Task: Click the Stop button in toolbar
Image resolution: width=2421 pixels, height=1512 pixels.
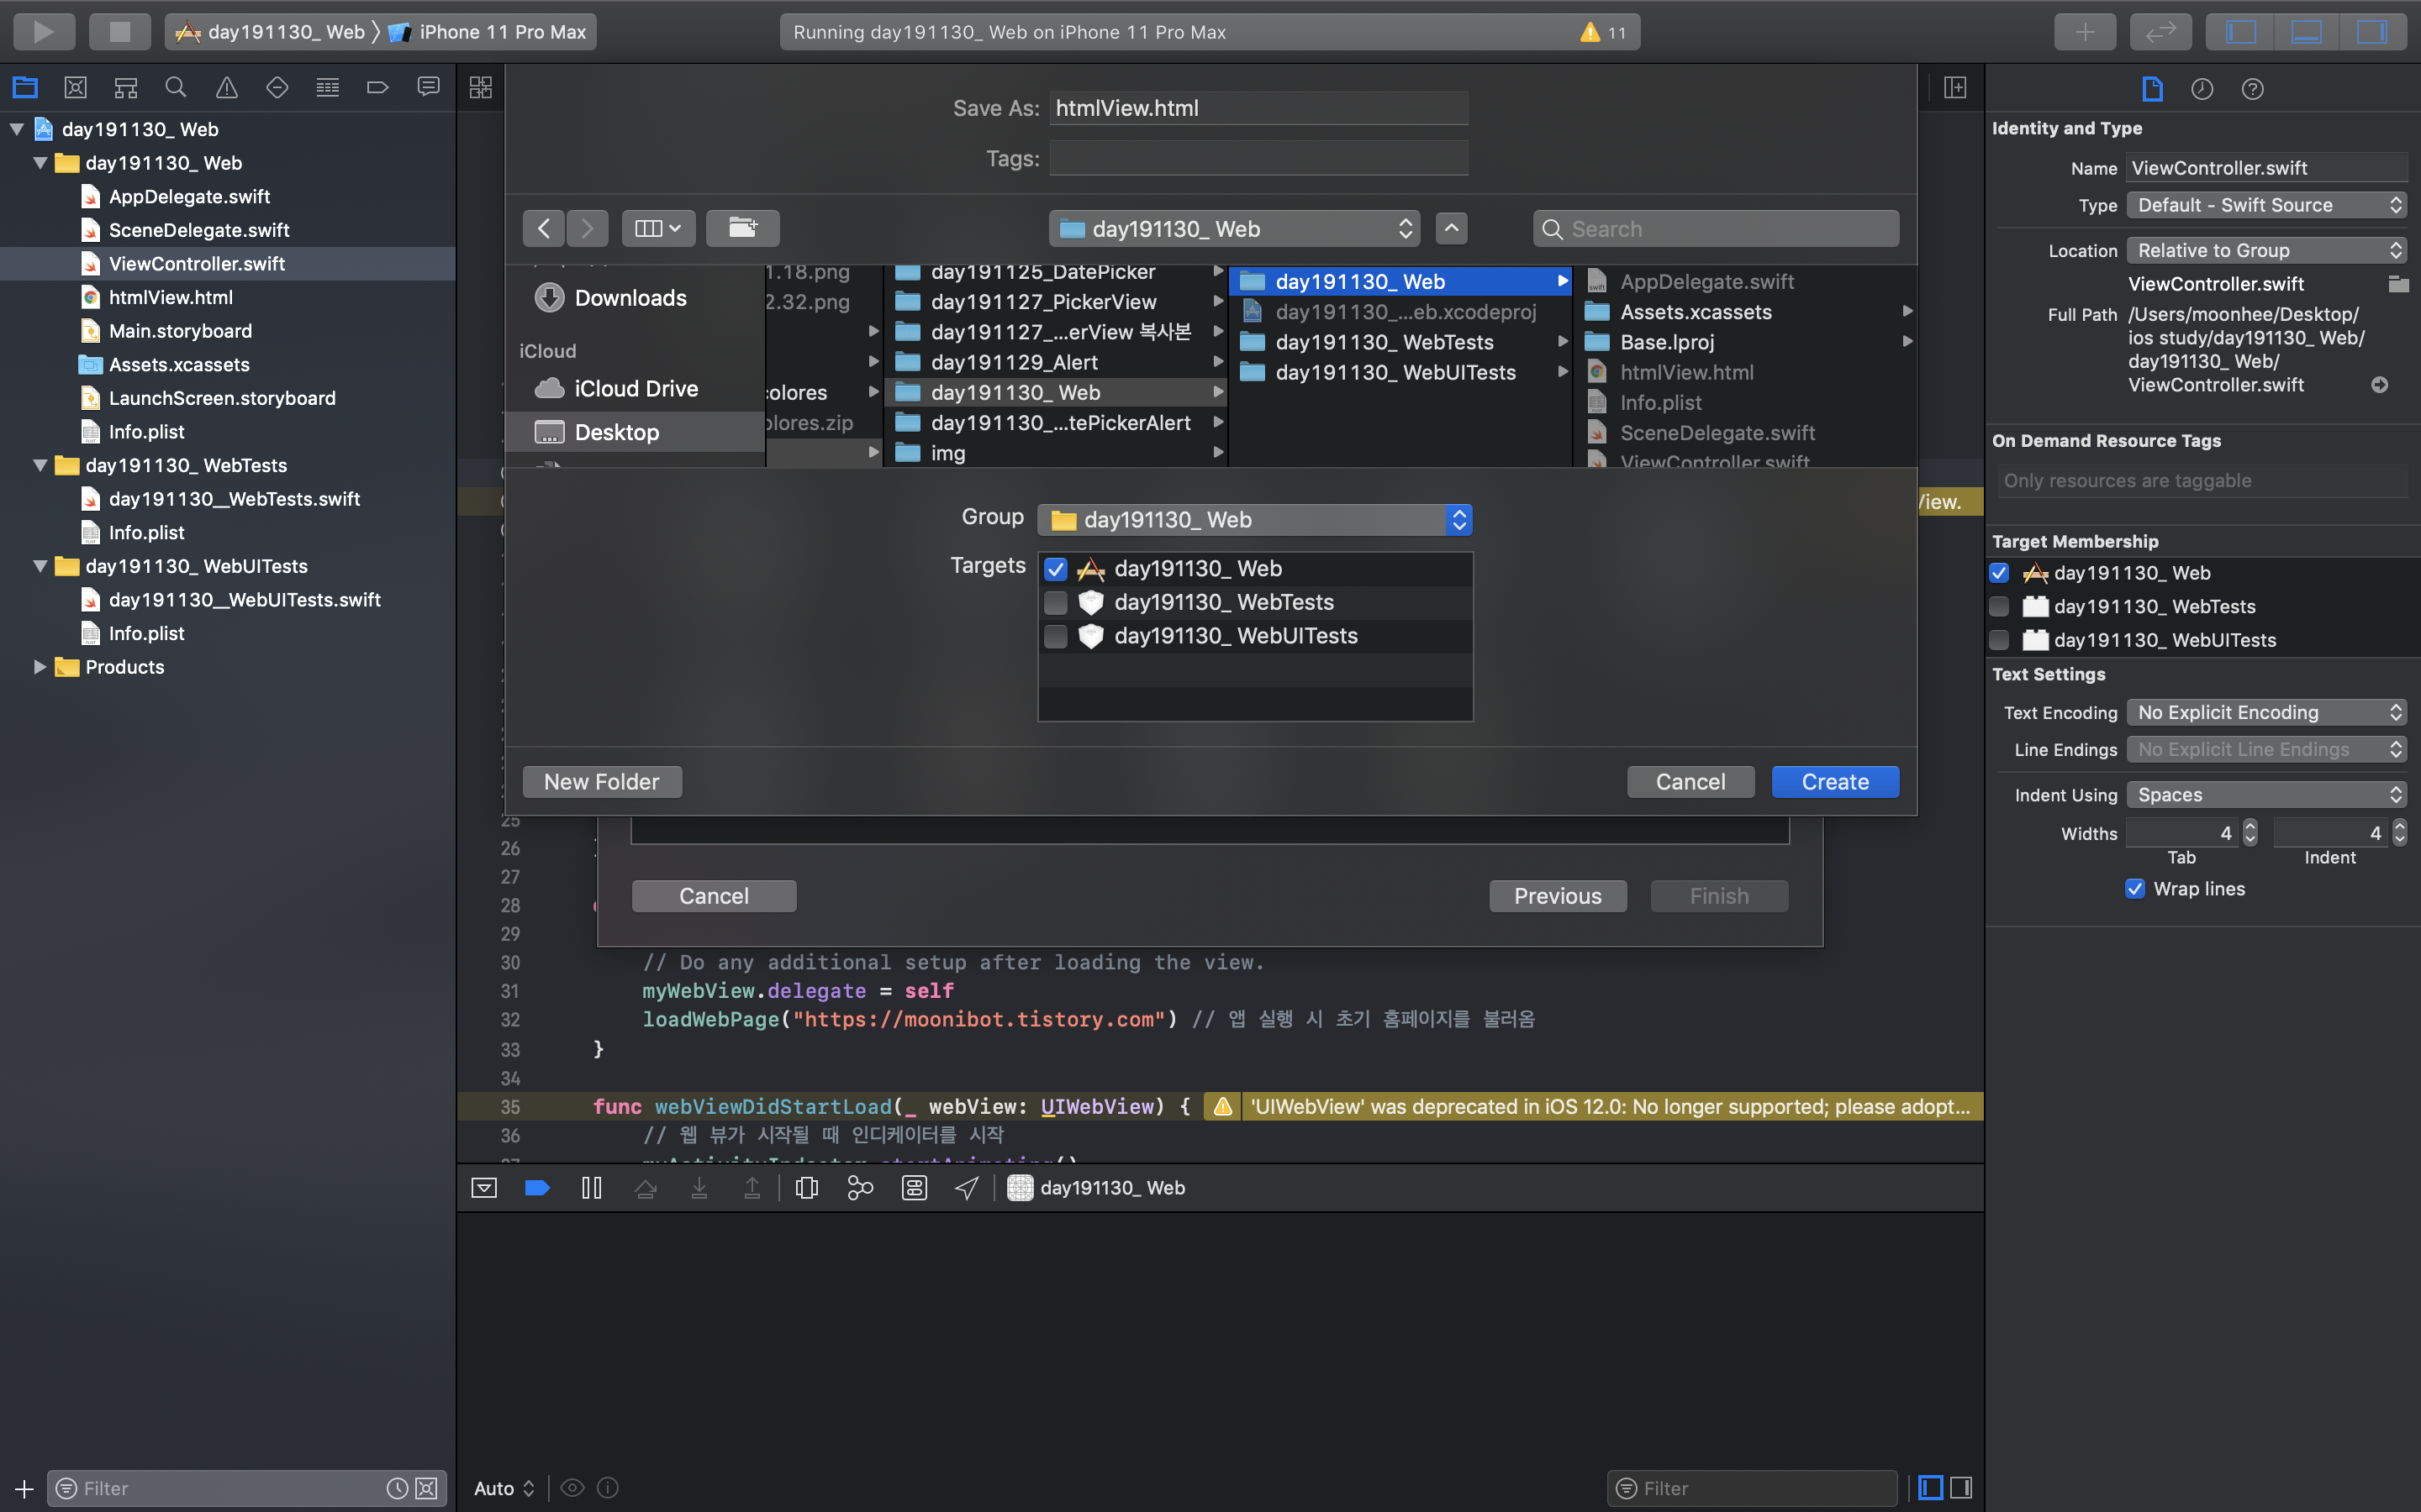Action: pos(119,31)
